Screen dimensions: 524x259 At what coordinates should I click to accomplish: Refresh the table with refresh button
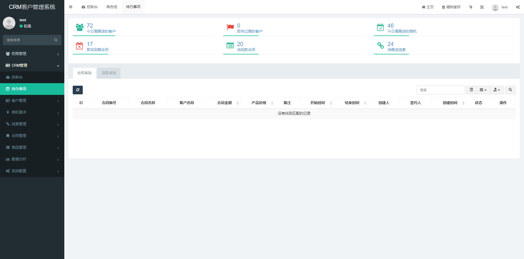78,90
